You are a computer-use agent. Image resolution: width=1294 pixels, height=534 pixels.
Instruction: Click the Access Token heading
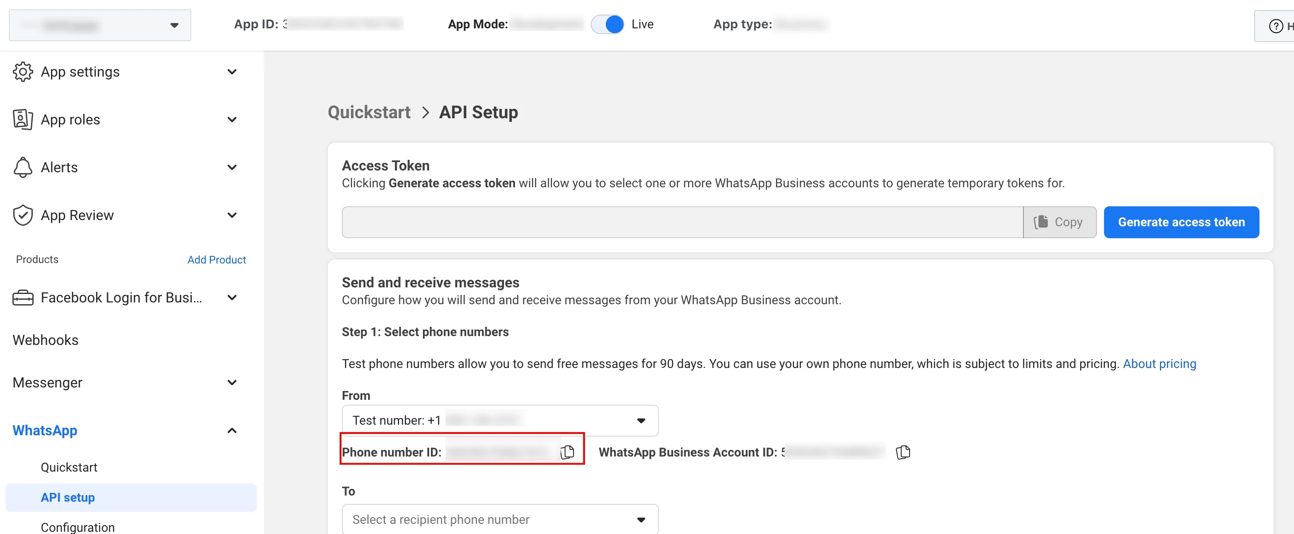(x=386, y=165)
